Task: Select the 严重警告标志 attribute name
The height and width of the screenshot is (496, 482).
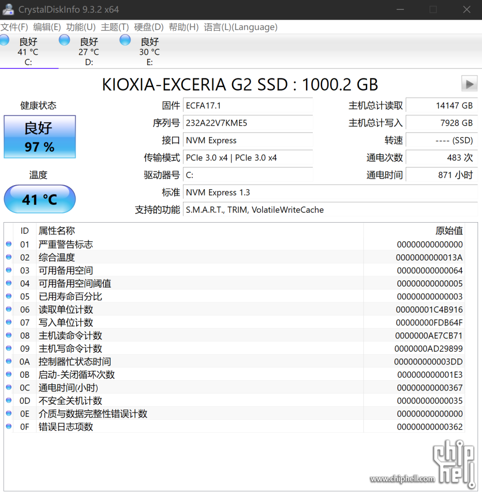Action: (x=66, y=244)
